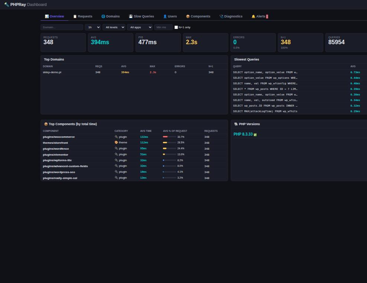Image resolution: width=367 pixels, height=283 pixels.
Task: Click the plug icon in wpforms-lite row
Action: coord(116,160)
